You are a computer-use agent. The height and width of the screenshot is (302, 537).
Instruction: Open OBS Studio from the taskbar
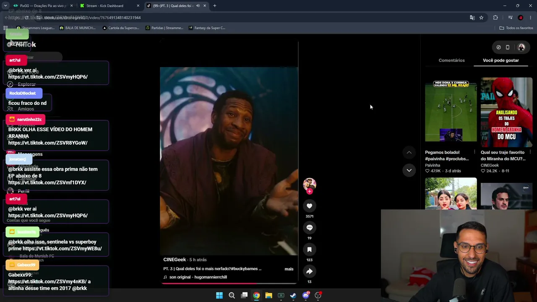click(318, 295)
